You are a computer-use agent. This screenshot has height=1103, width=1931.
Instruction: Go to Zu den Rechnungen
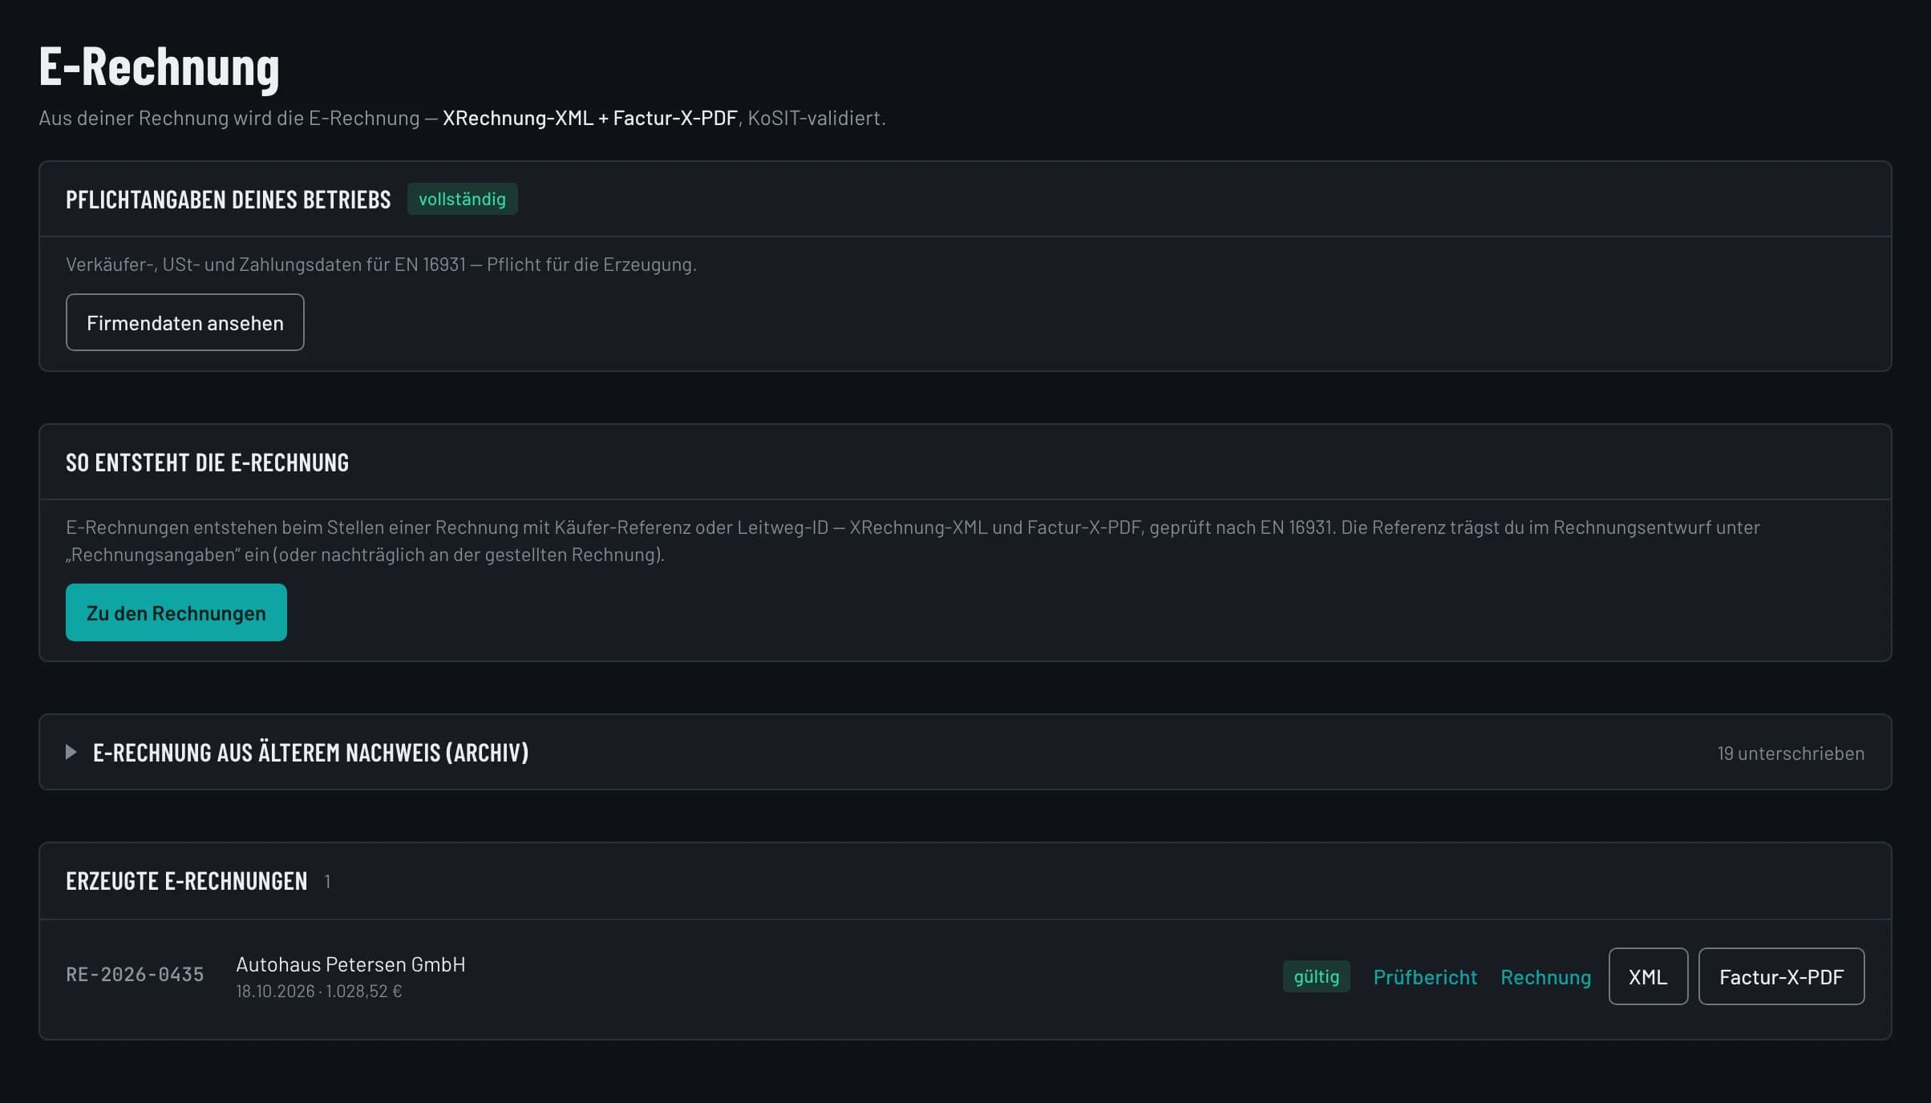[x=176, y=612]
